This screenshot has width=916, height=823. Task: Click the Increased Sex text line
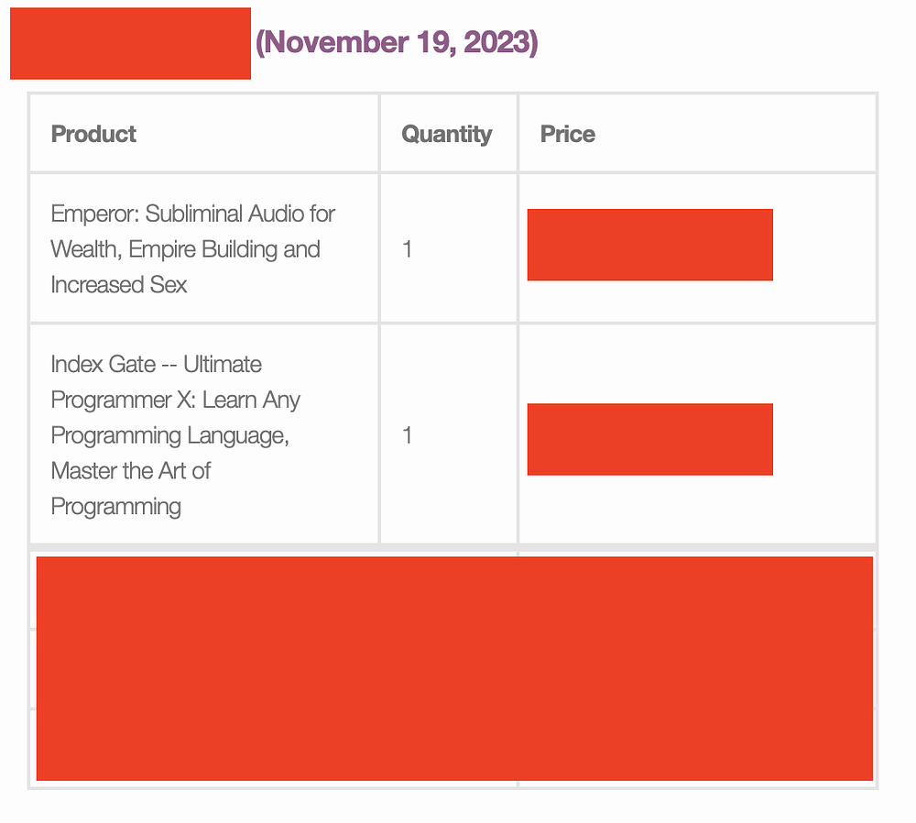118,285
